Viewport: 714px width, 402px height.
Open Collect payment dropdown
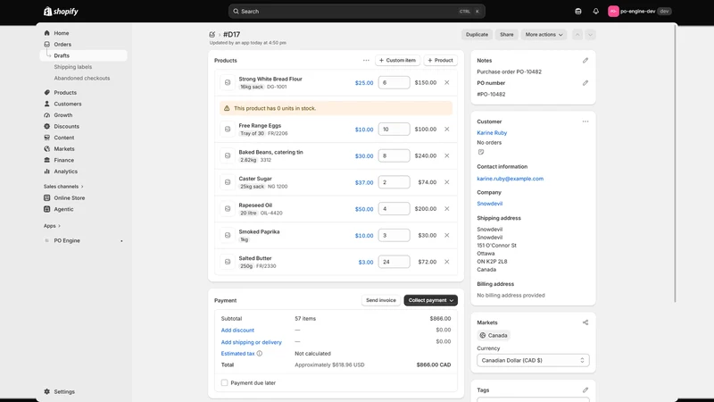point(431,300)
